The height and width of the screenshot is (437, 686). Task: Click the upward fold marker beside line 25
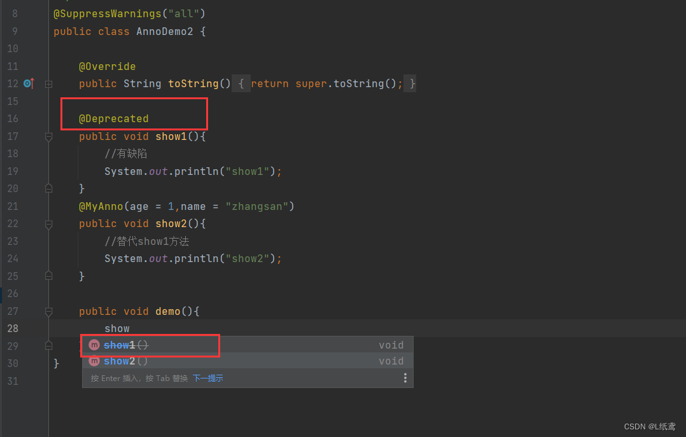pos(49,275)
